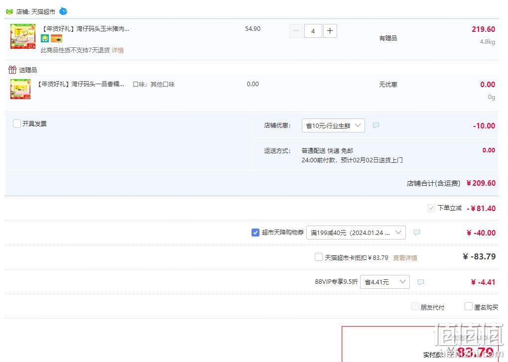
Task: Click the 此商品性质不支持7天退货 notice text
Action: click(x=75, y=50)
